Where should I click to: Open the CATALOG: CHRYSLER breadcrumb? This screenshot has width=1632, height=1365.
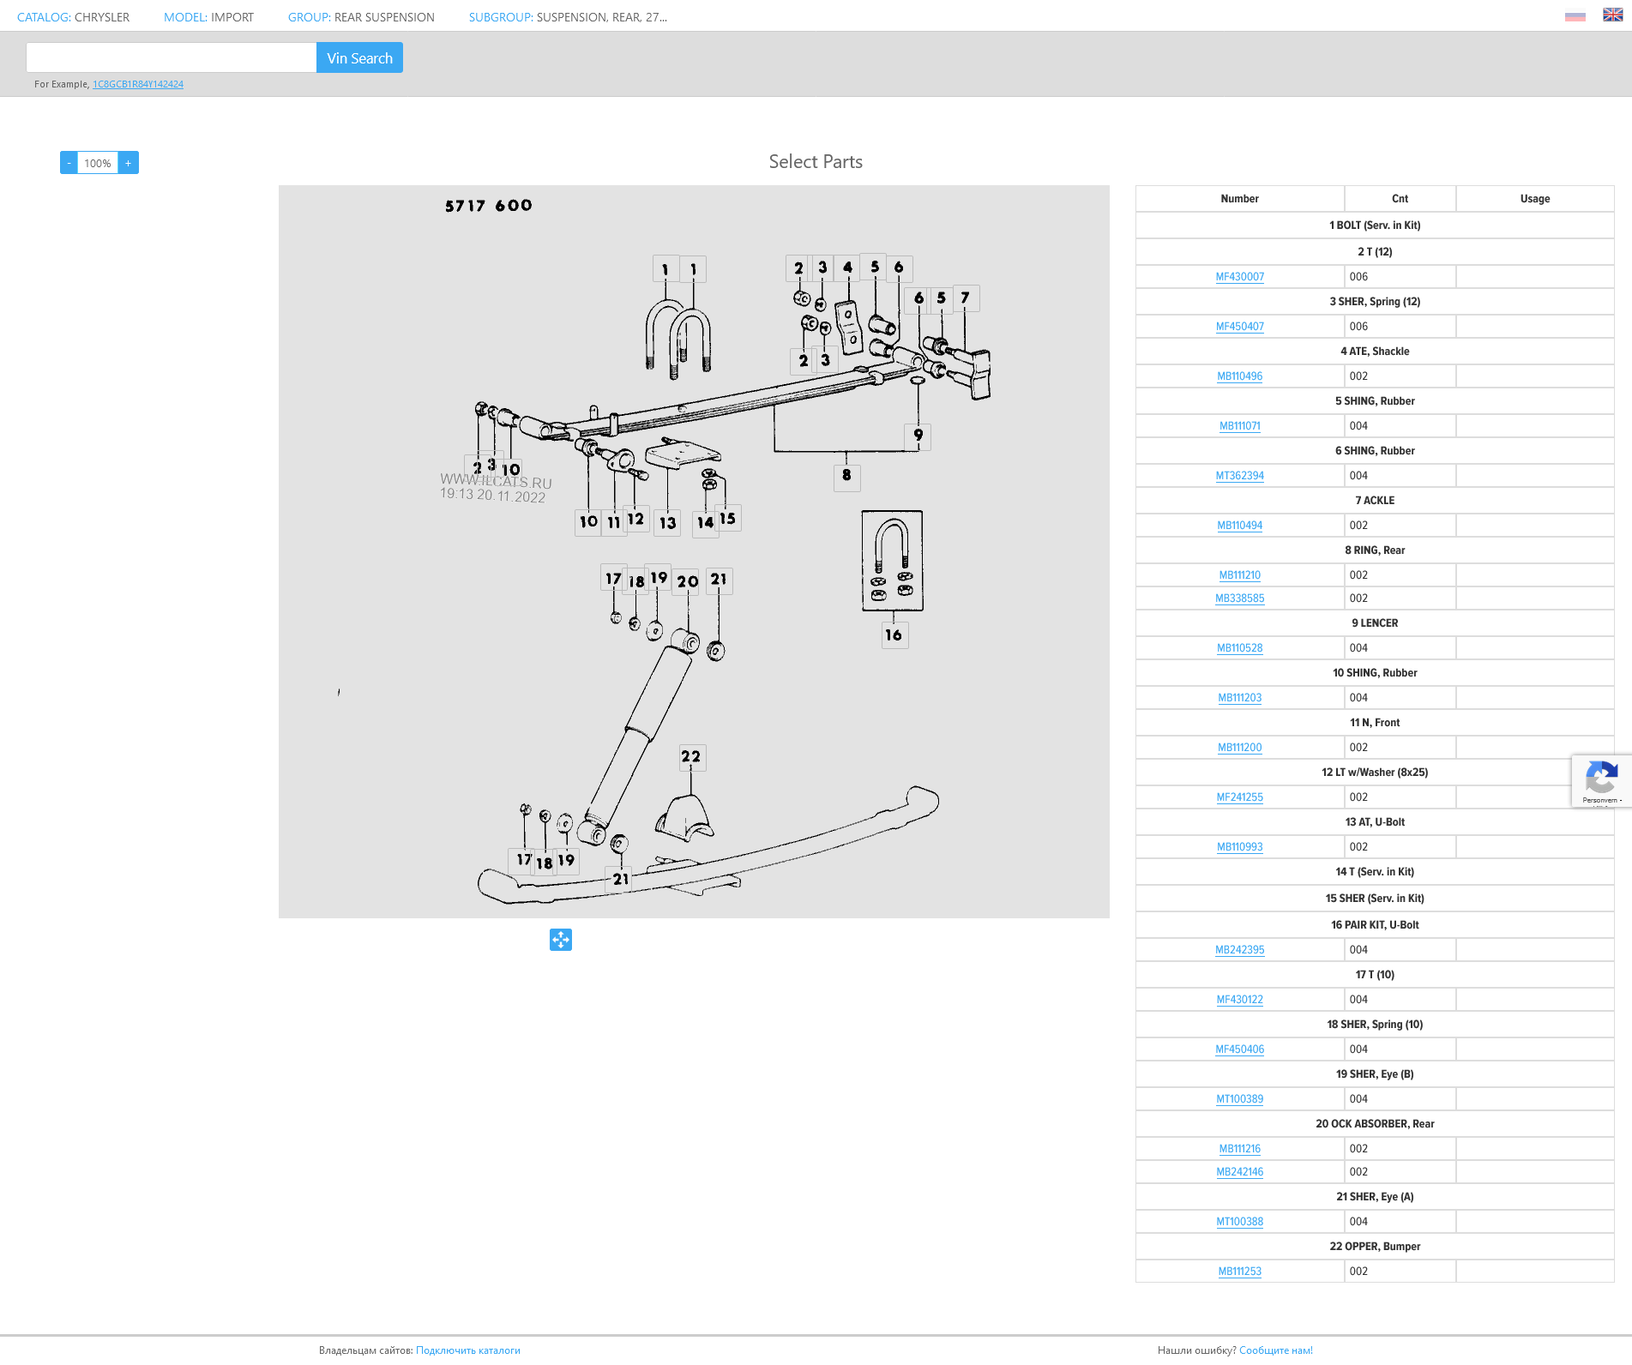[x=74, y=17]
